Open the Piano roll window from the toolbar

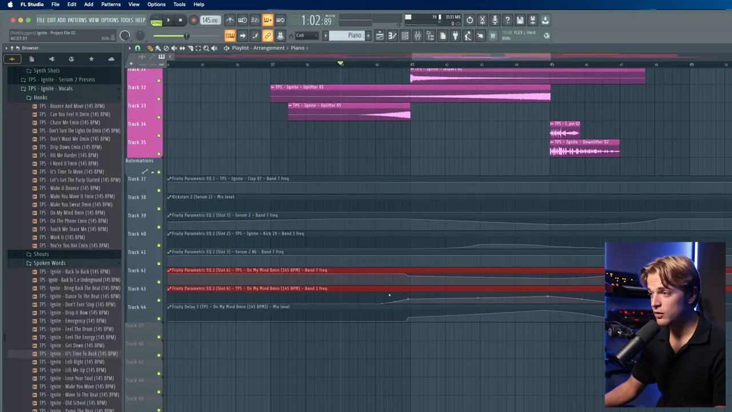click(x=392, y=35)
